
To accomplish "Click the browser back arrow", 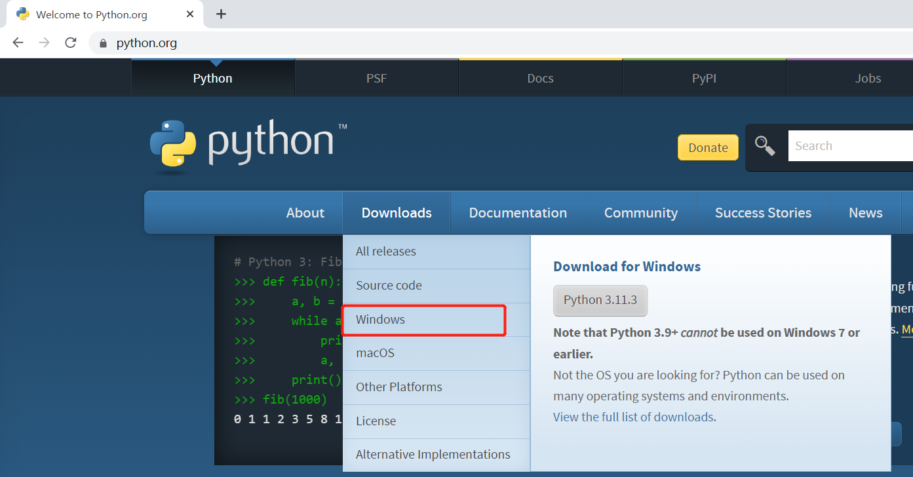I will point(18,43).
